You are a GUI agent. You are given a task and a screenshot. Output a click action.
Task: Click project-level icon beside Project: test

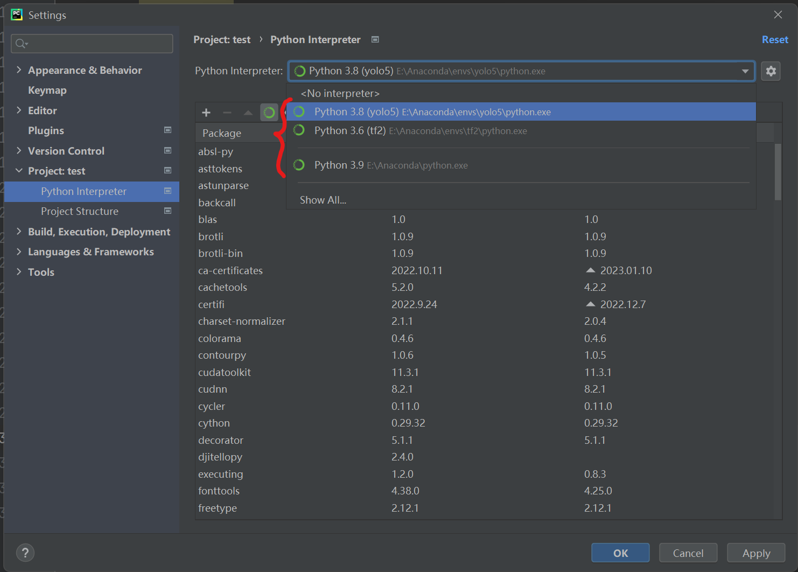pos(167,170)
